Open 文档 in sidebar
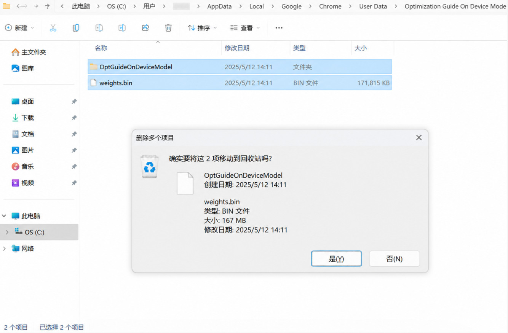Screen dimensions: 508x333 pos(22,134)
